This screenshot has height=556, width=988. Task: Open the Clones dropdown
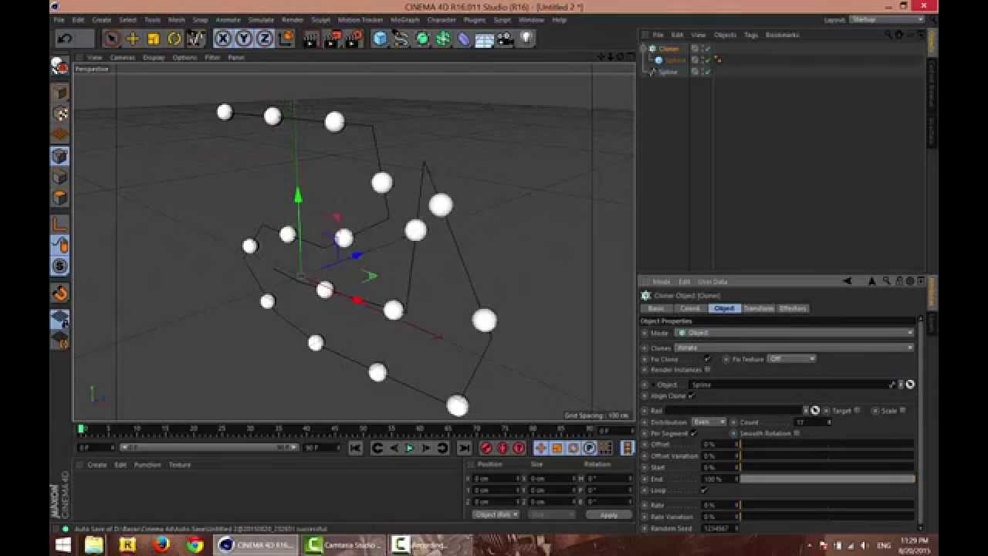794,347
